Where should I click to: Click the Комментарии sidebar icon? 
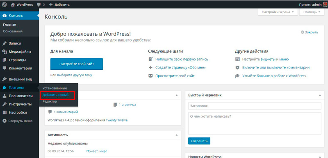coord(5,68)
